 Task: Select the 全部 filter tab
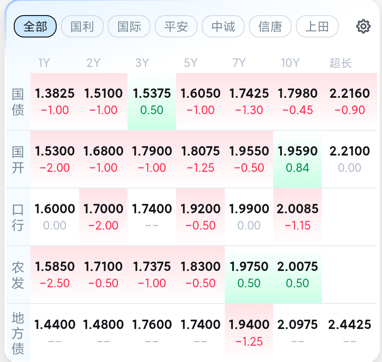(35, 26)
